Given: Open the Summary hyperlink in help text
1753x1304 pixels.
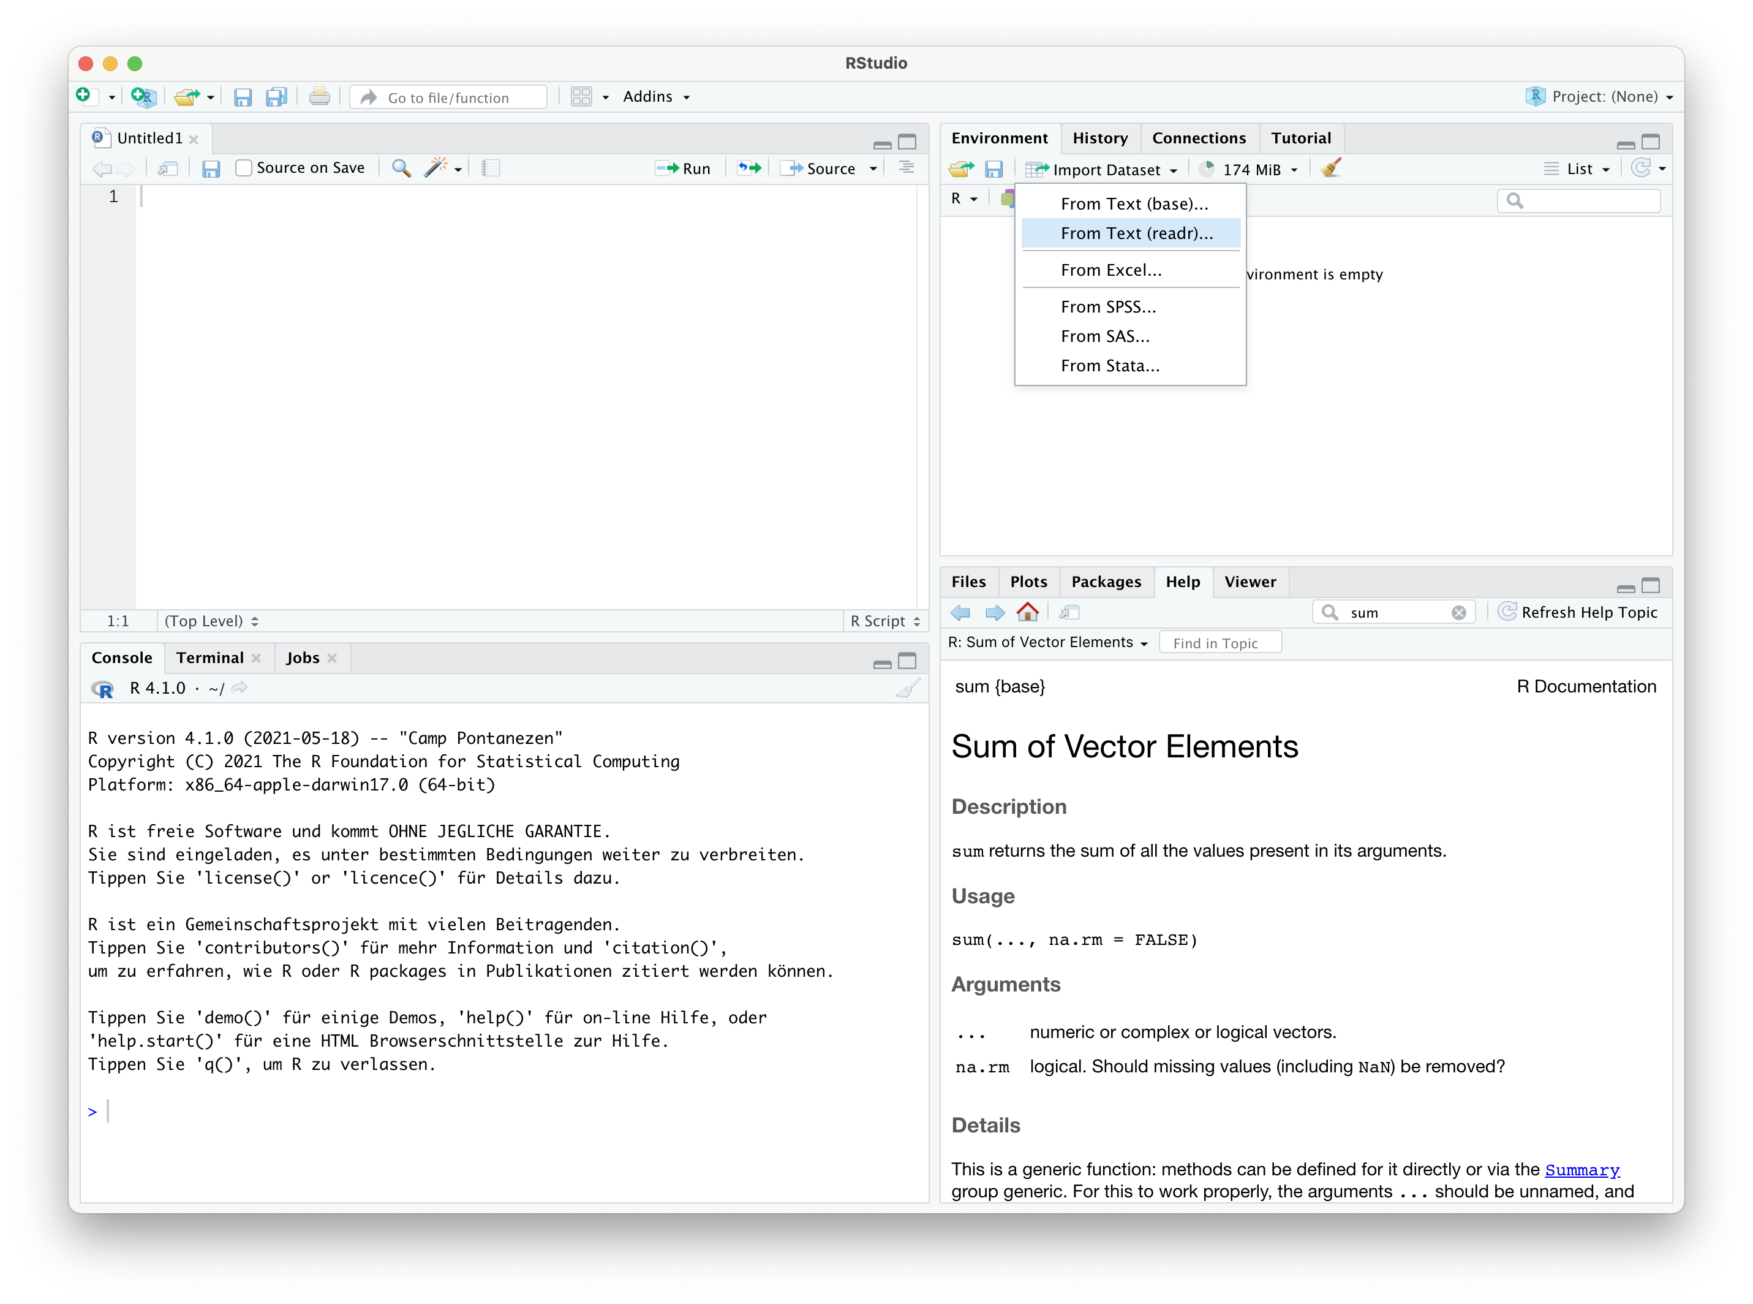Looking at the screenshot, I should click(1581, 1170).
